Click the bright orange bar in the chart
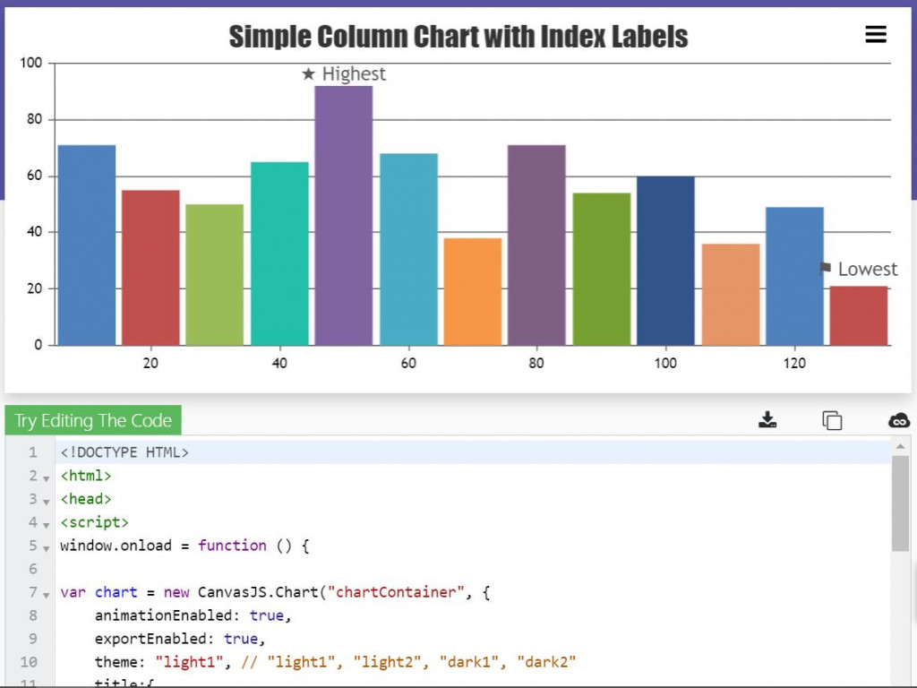 point(472,291)
